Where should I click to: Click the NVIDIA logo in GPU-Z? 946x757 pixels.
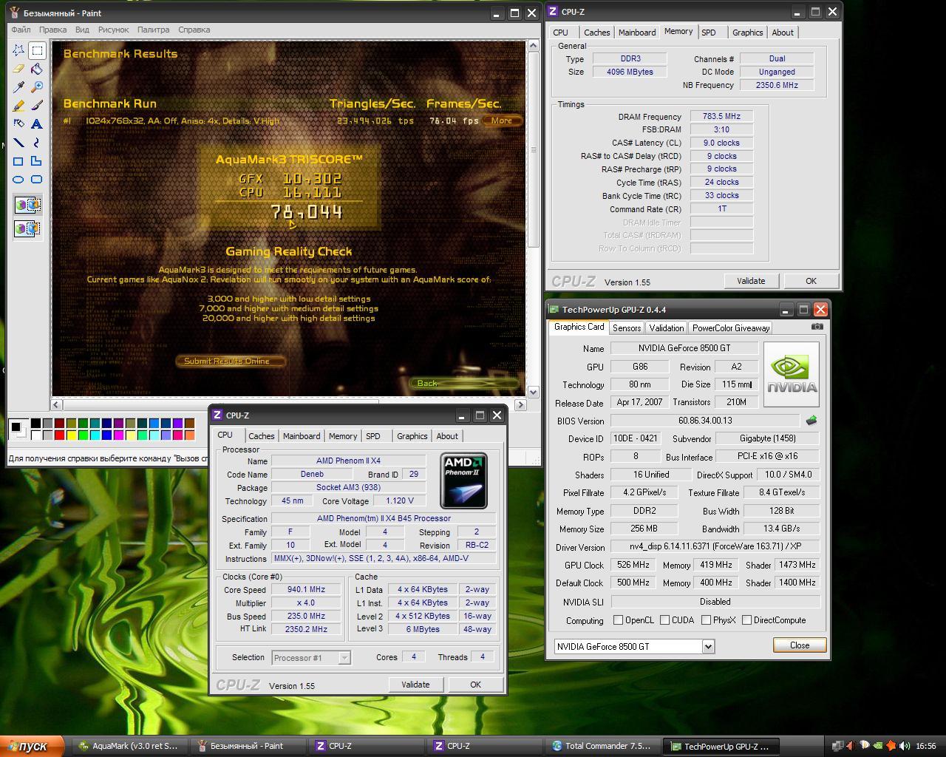(x=792, y=374)
